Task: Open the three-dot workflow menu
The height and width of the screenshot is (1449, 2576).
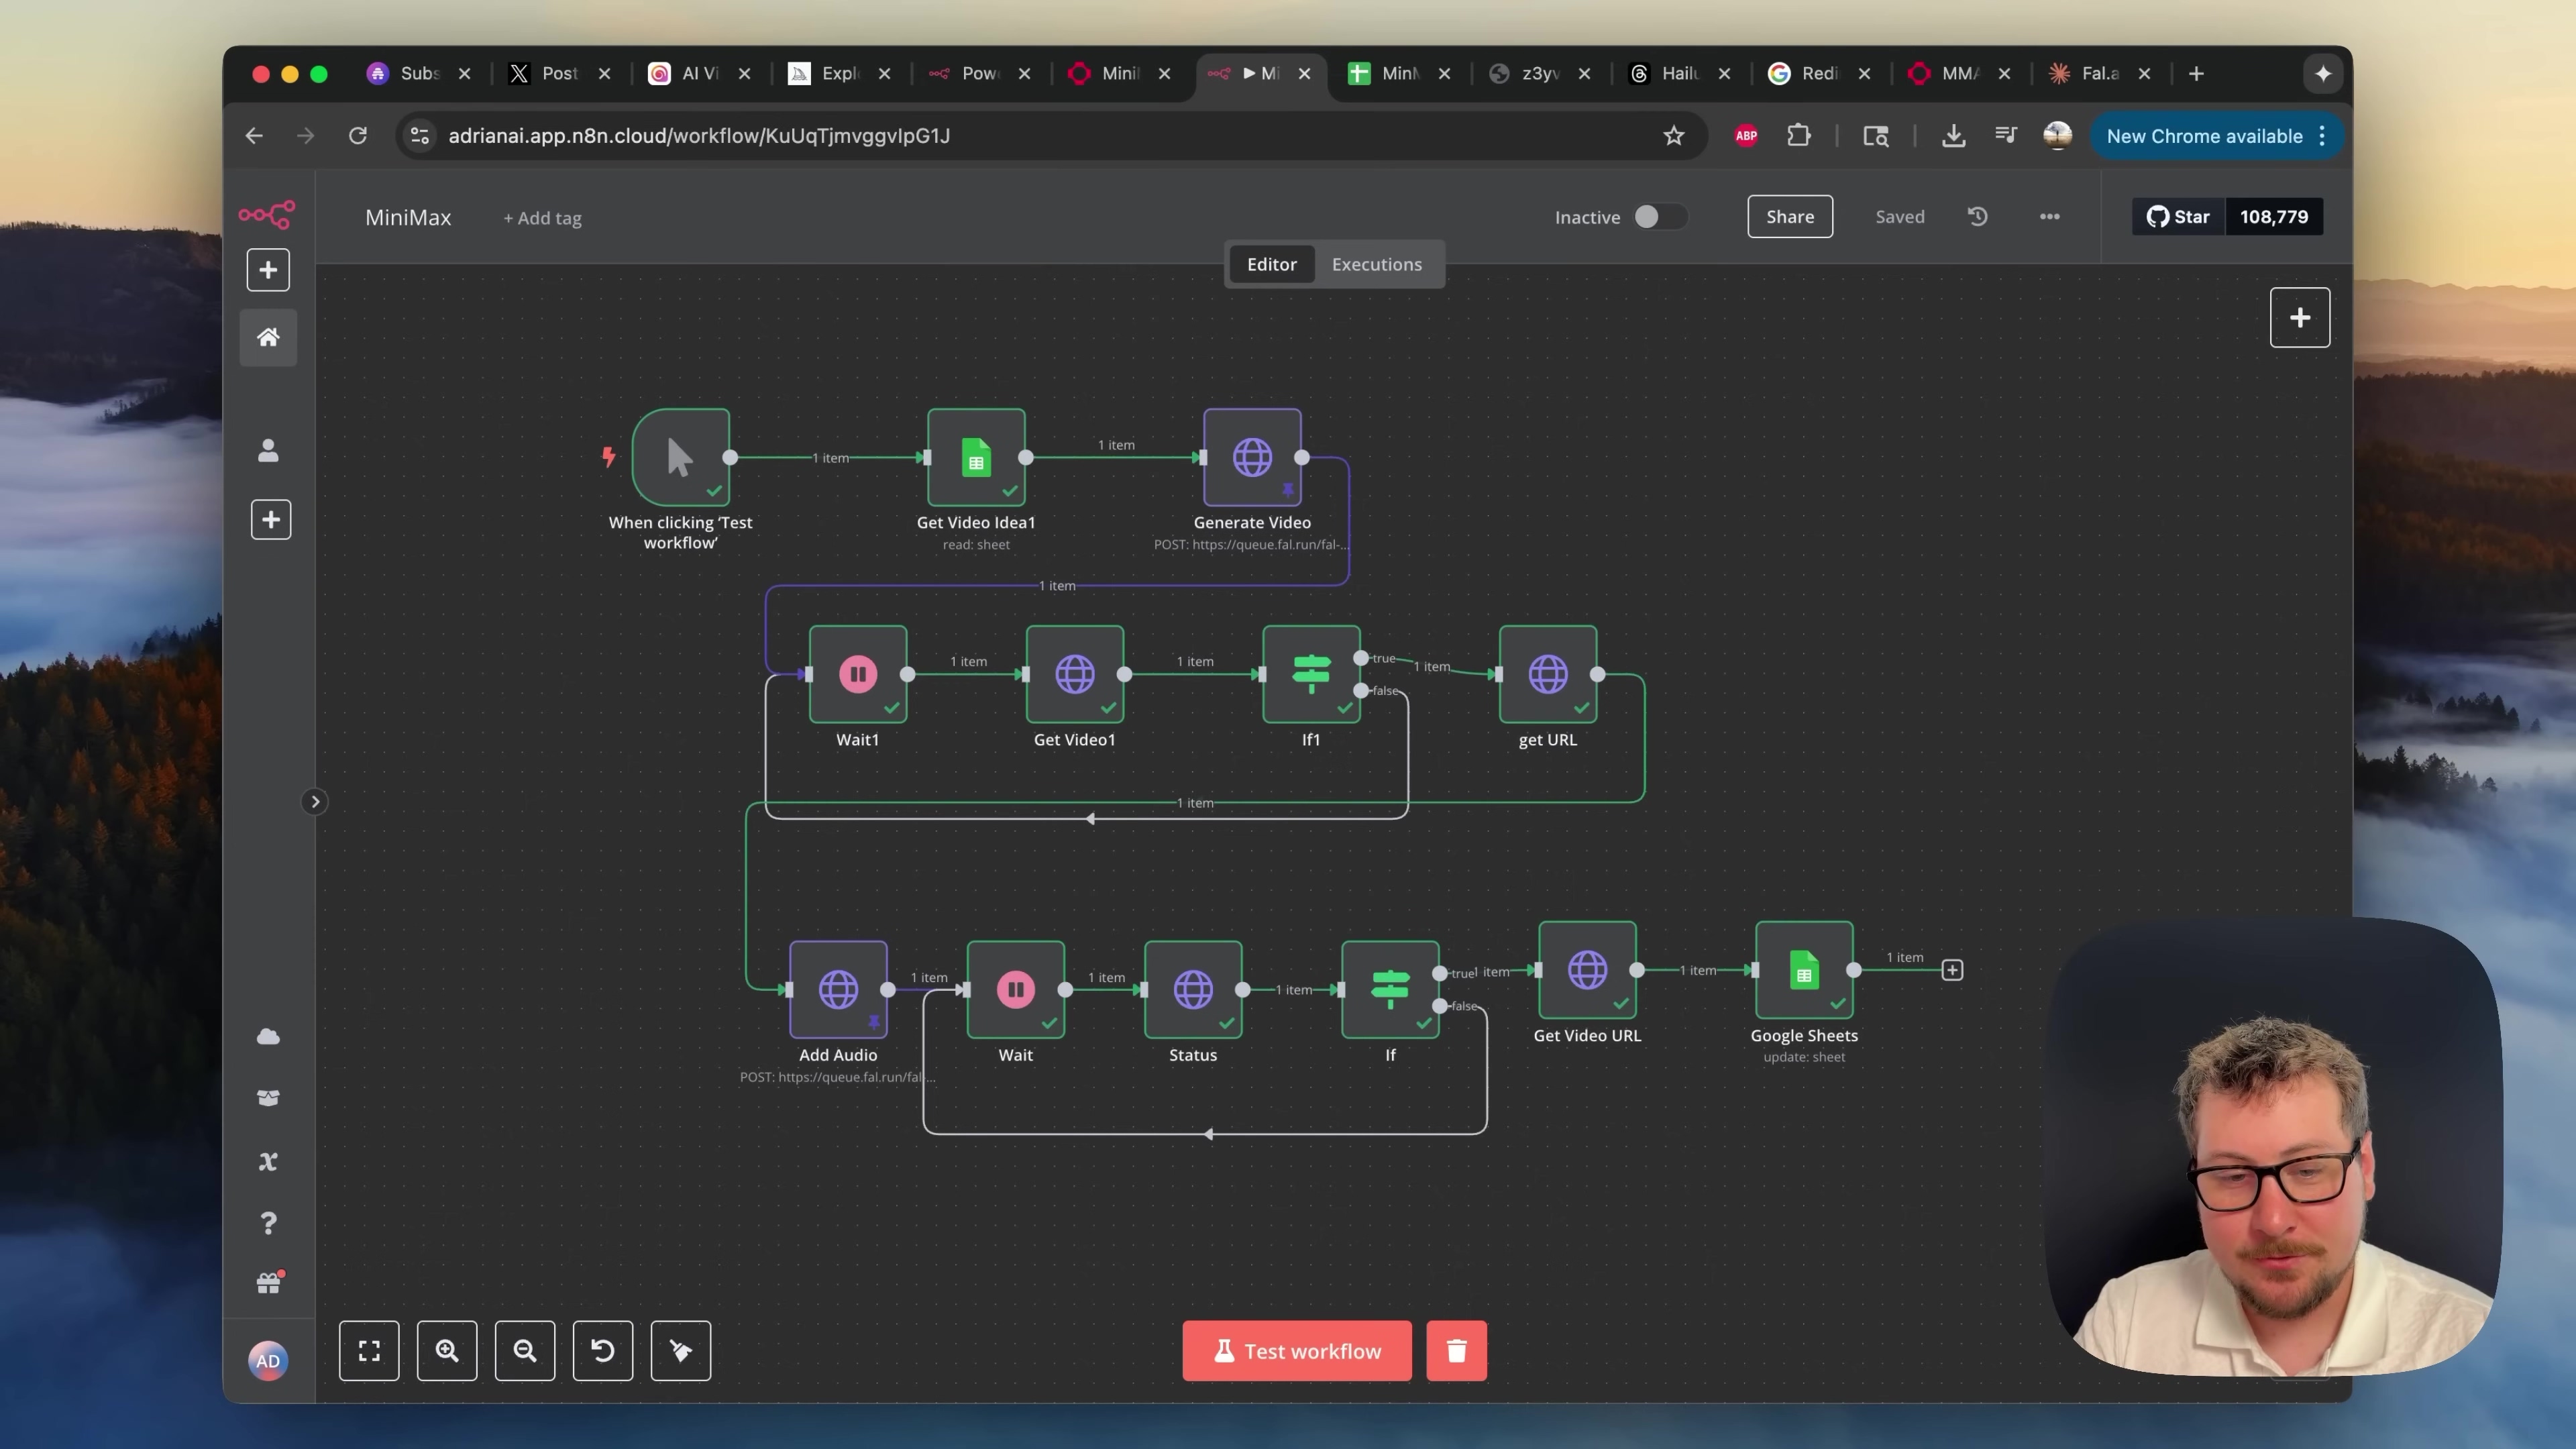Action: tap(2050, 217)
